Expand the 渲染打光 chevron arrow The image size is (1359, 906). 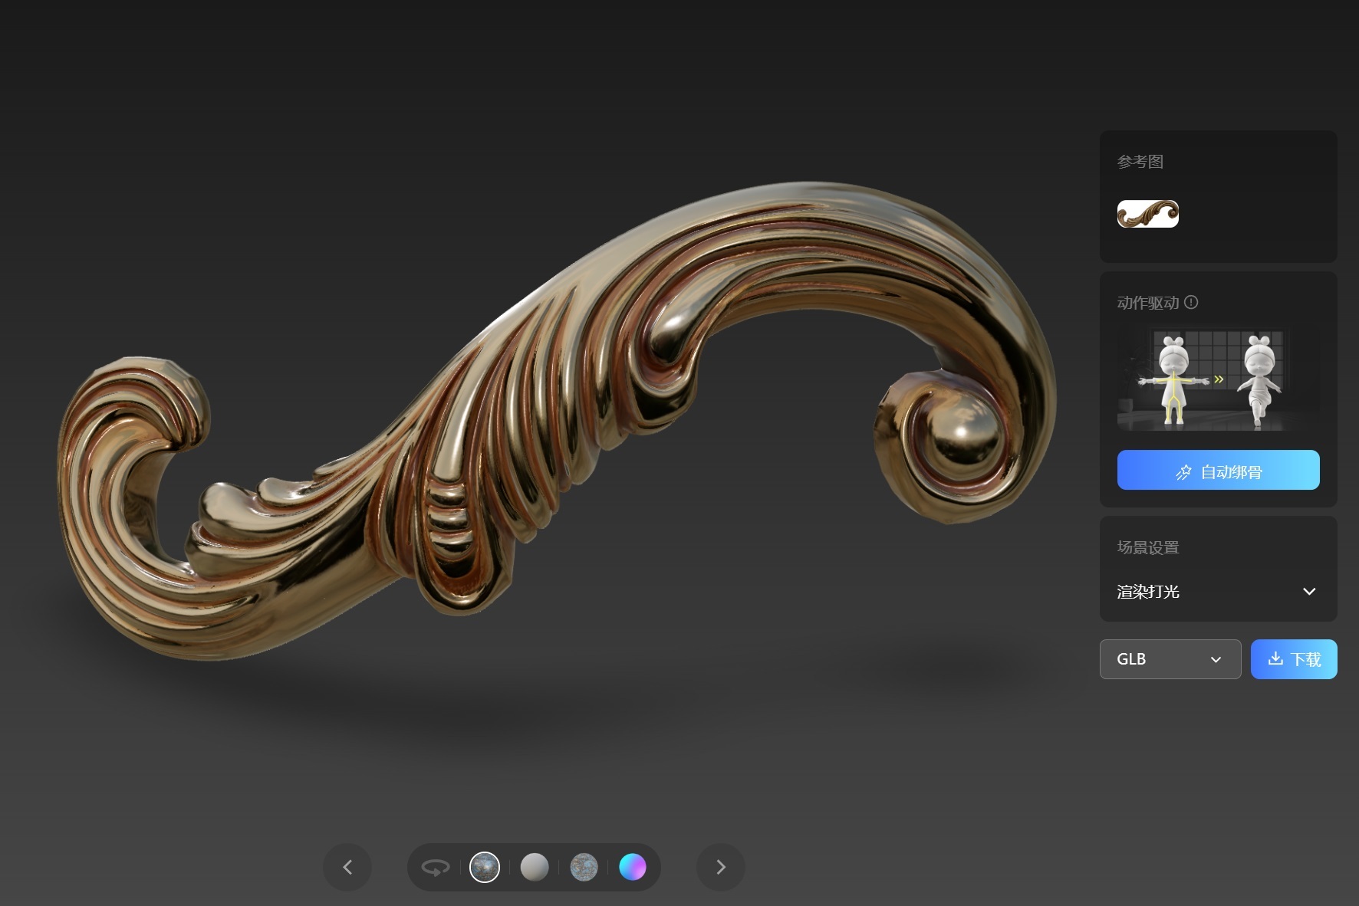[x=1309, y=592]
